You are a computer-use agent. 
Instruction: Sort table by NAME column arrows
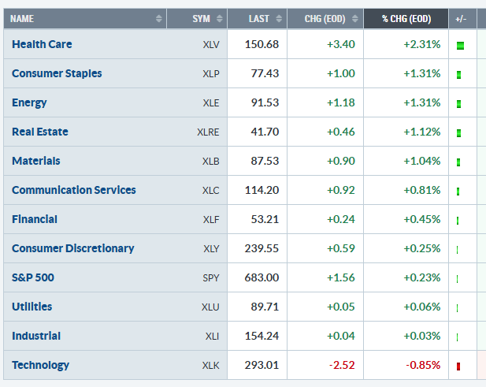point(160,18)
